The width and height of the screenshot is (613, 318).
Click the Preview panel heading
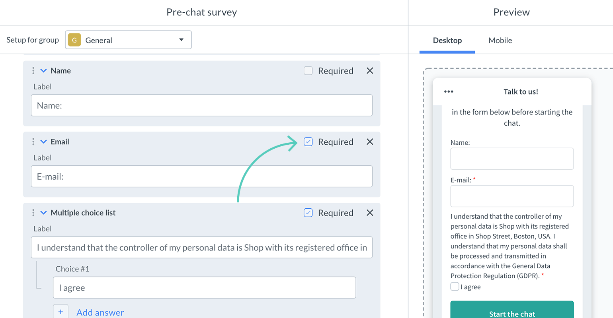pos(511,12)
